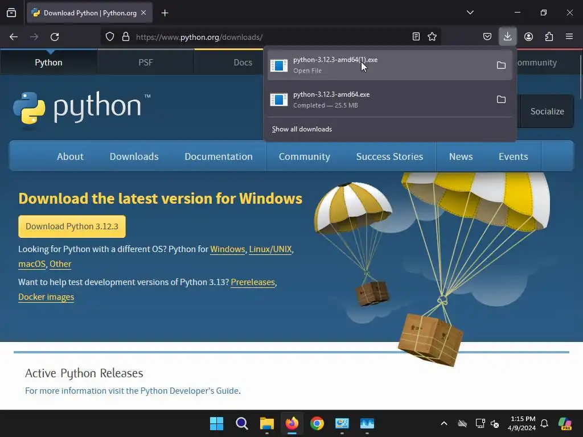Show folder for python-3.12.3-amd64(1).exe
The width and height of the screenshot is (583, 437).
tap(501, 65)
